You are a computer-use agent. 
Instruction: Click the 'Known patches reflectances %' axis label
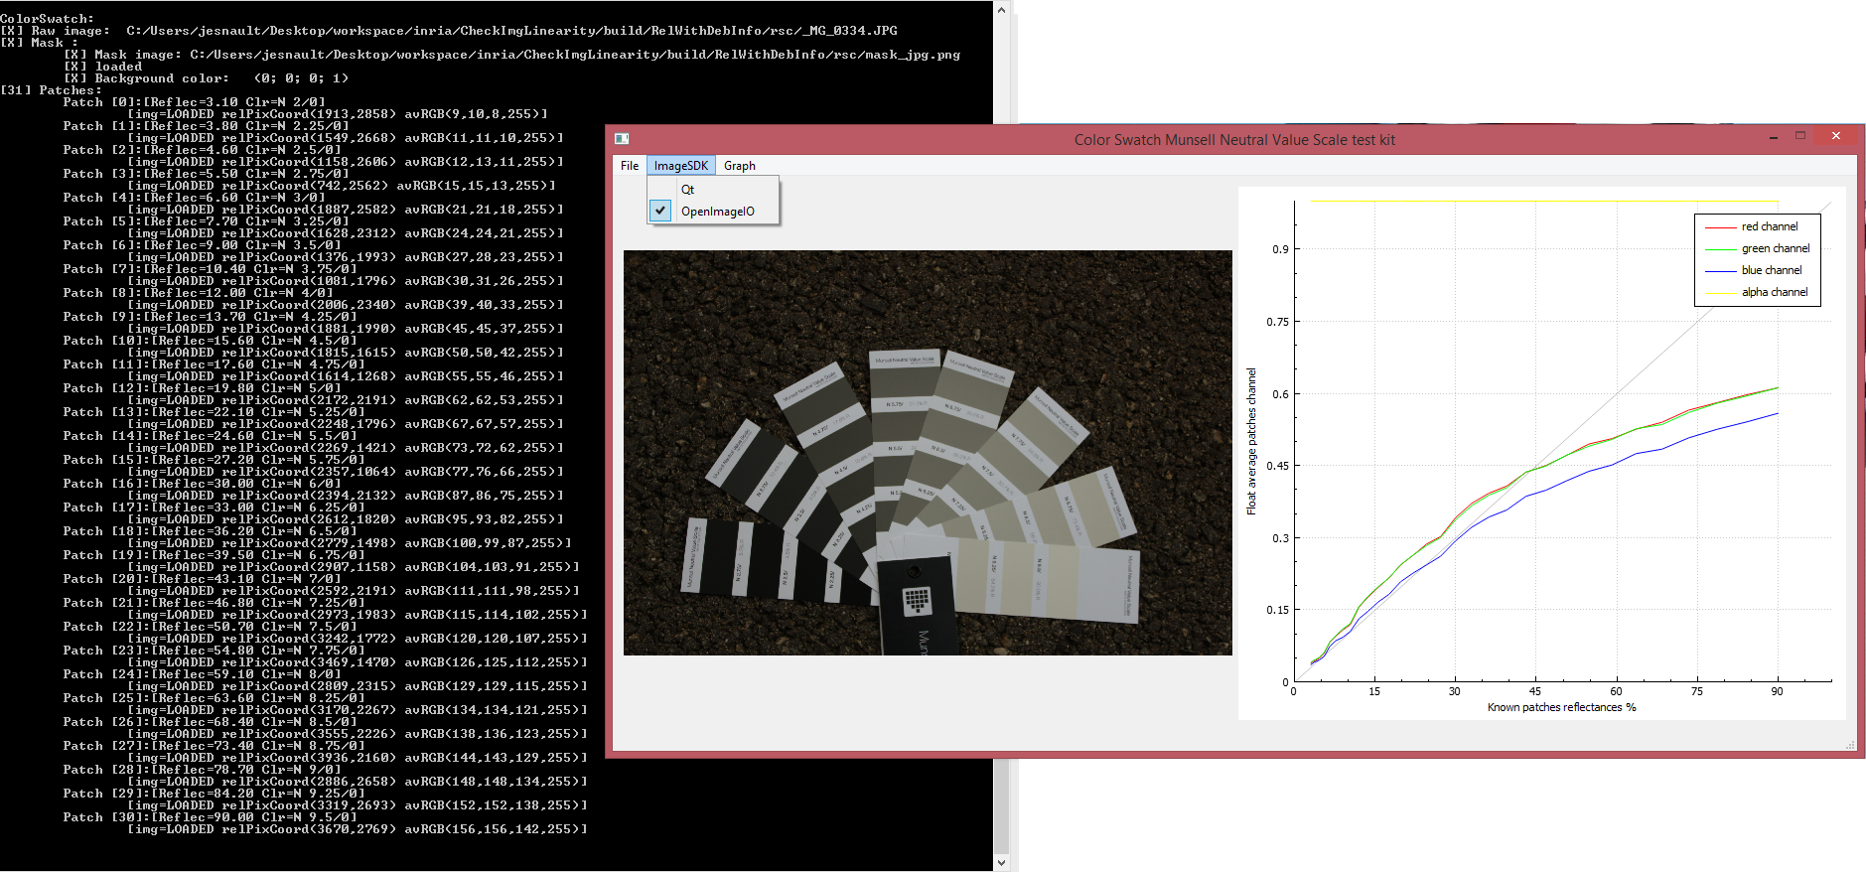pyautogui.click(x=1561, y=707)
